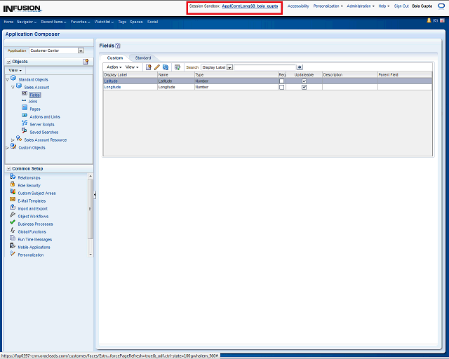Click the create new field icon
The width and height of the screenshot is (449, 359).
coord(149,67)
